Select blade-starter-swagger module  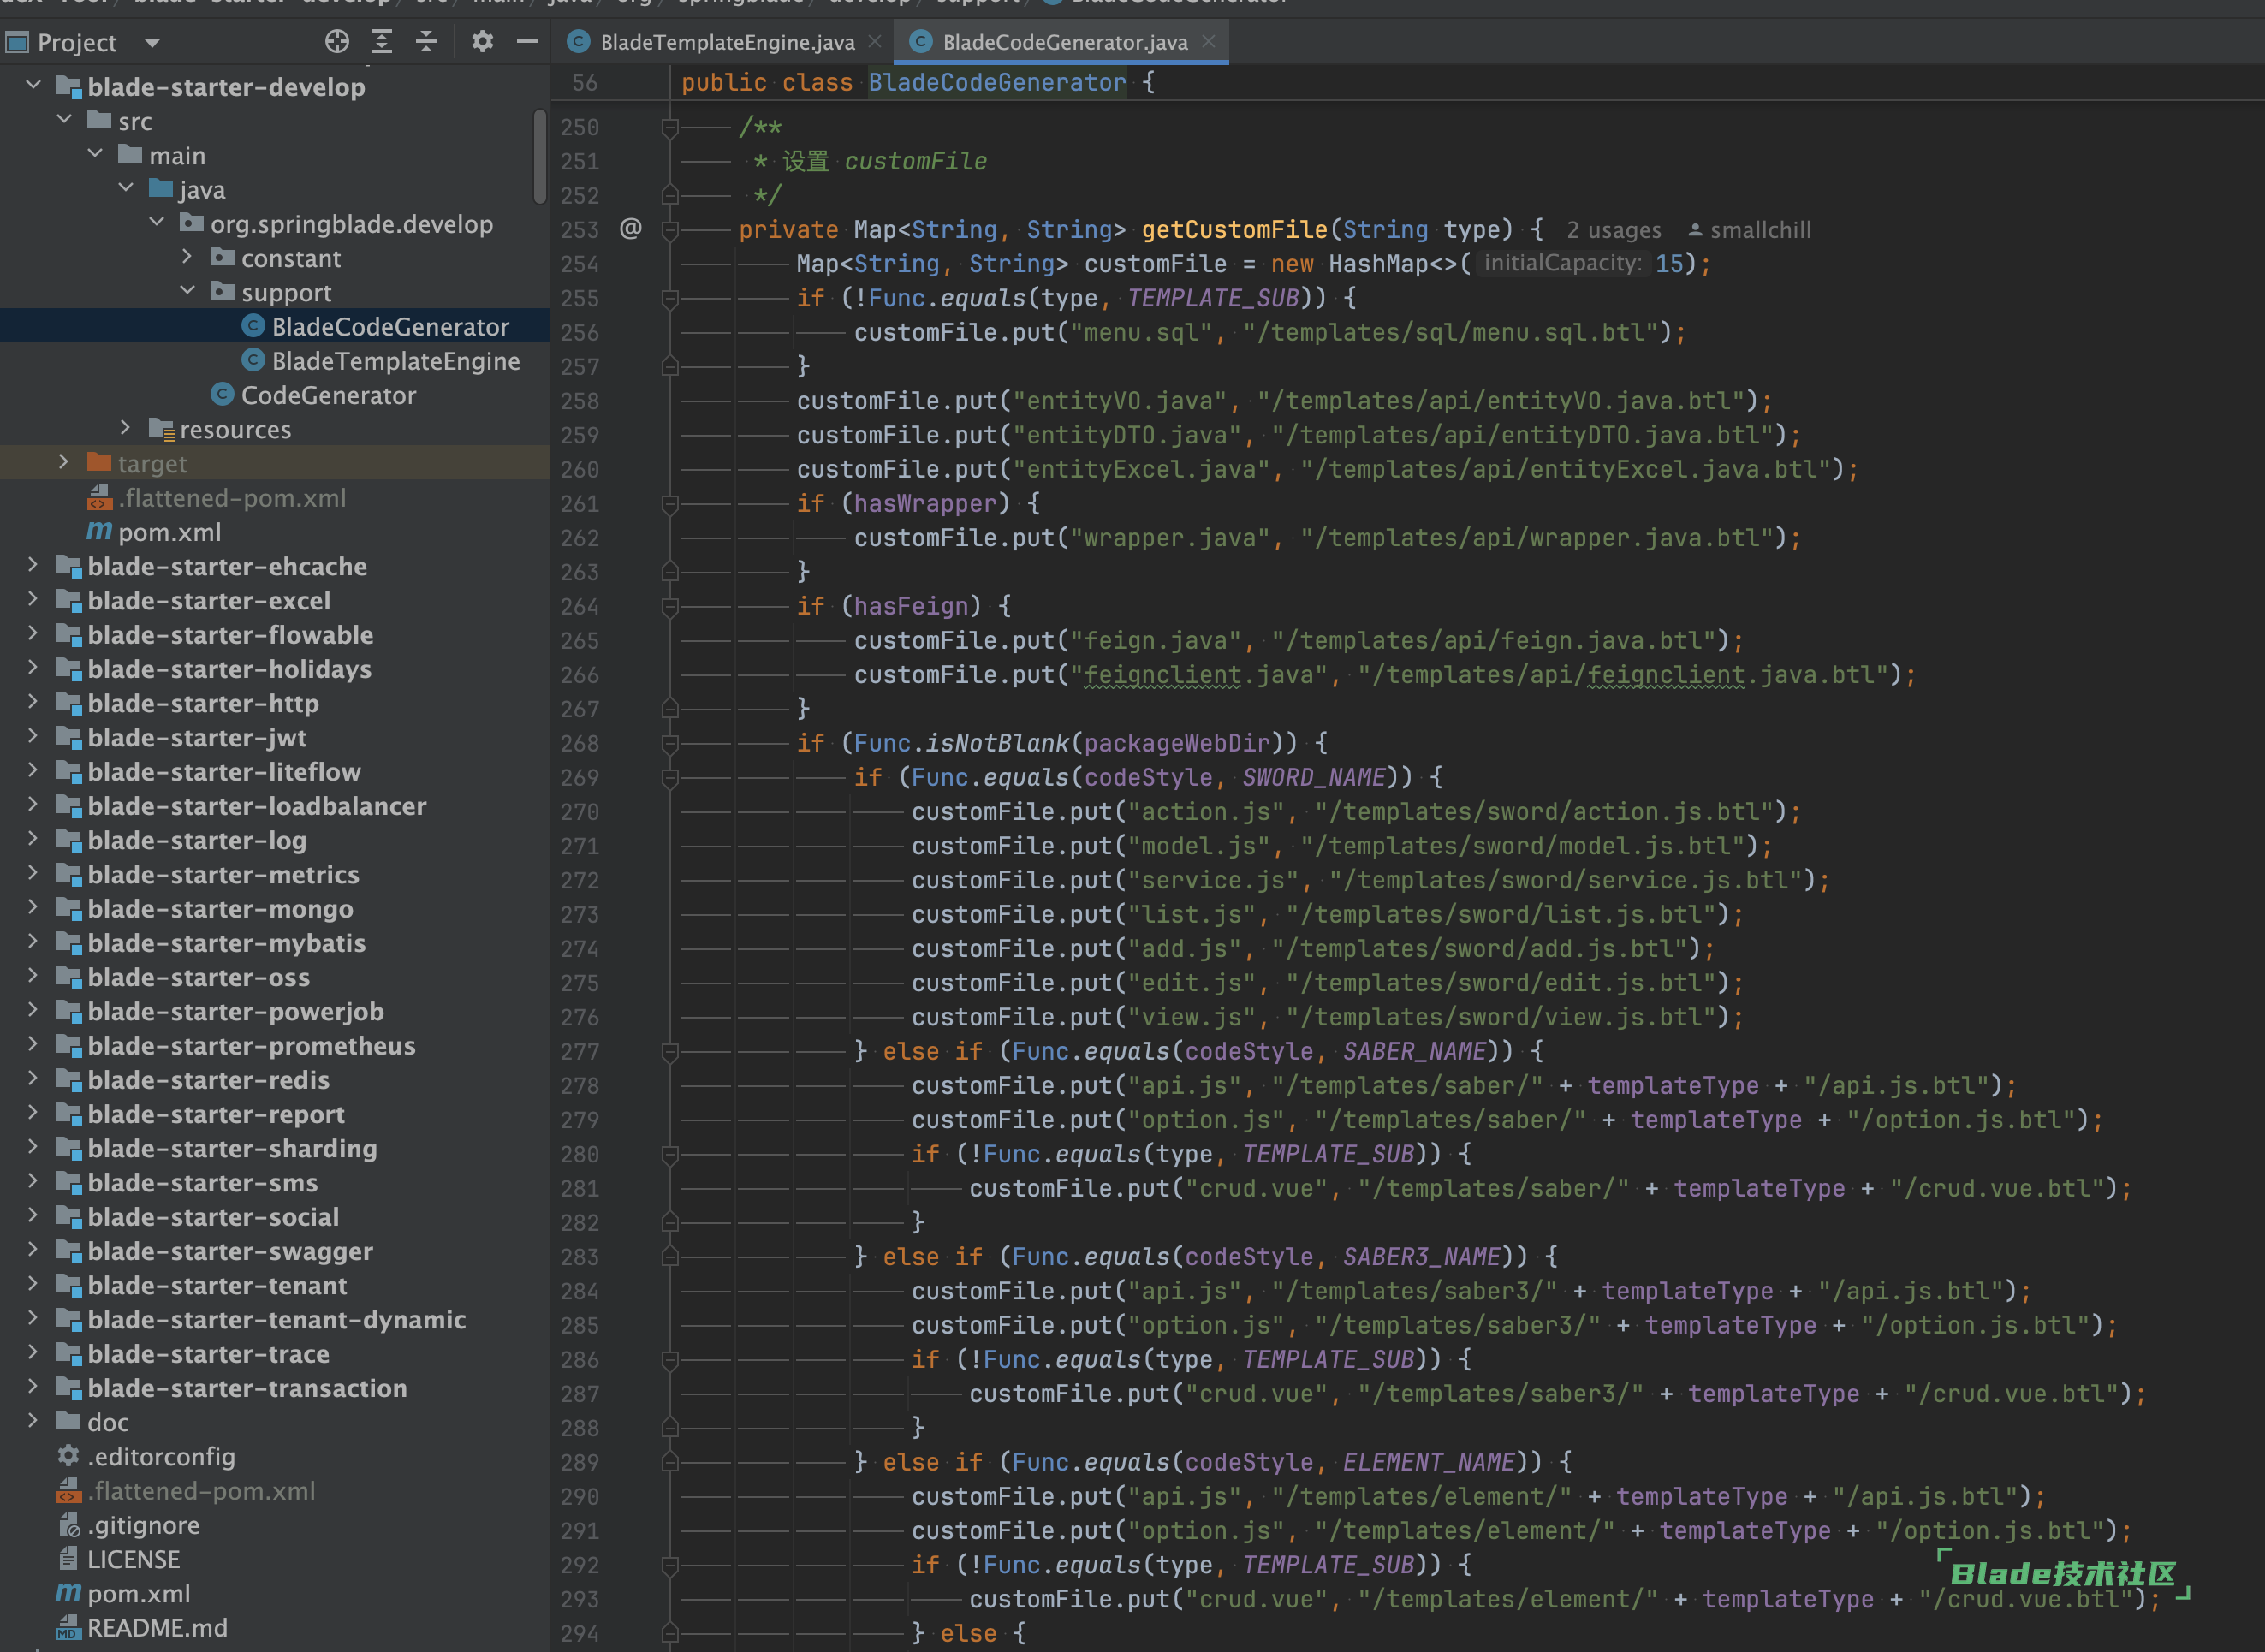click(230, 1251)
